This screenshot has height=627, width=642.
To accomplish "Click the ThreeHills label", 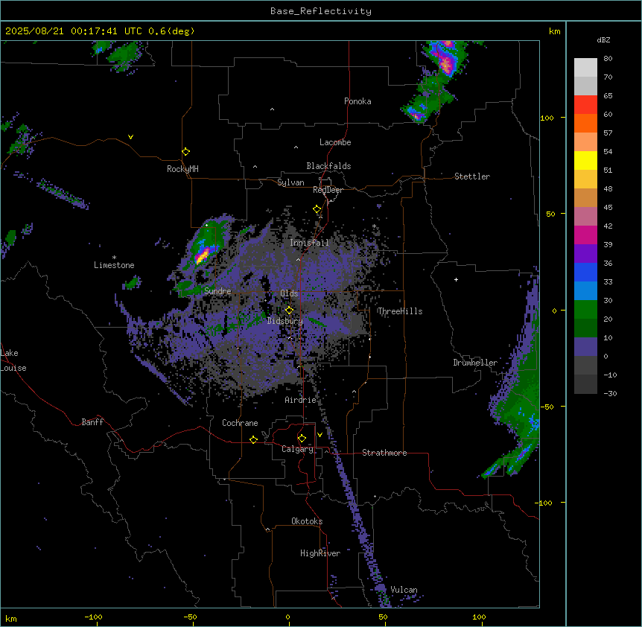I will pos(400,311).
